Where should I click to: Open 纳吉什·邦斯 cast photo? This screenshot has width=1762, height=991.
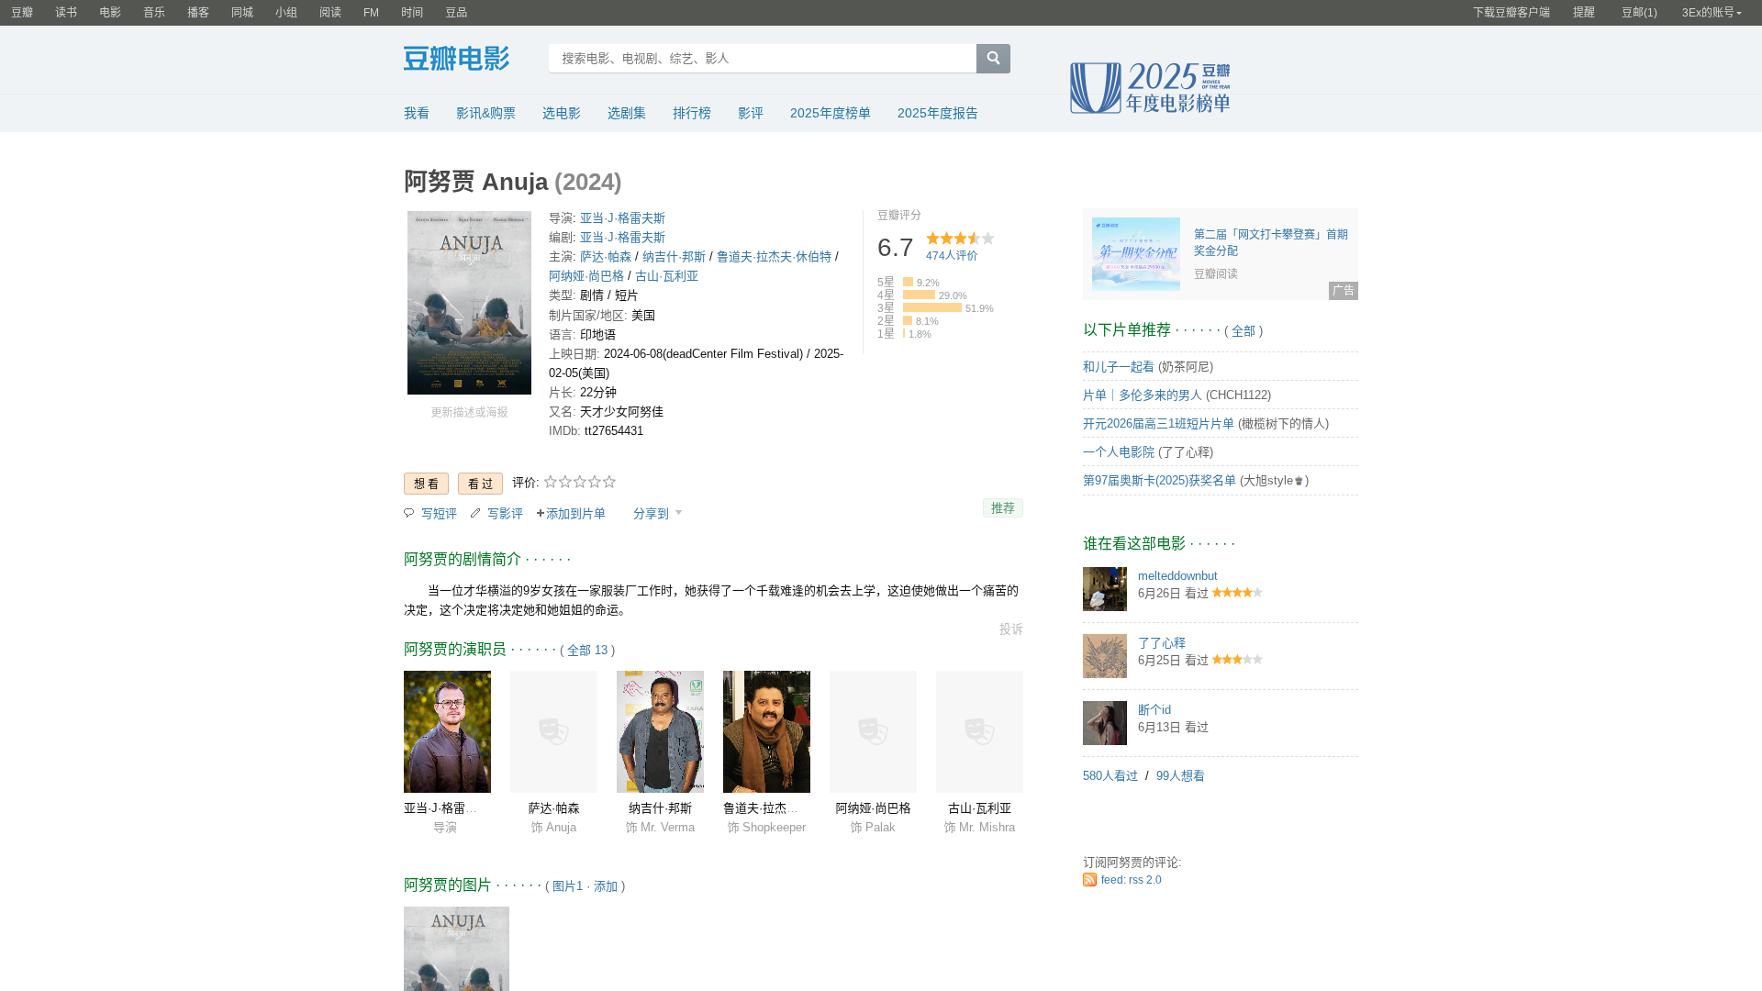660,732
